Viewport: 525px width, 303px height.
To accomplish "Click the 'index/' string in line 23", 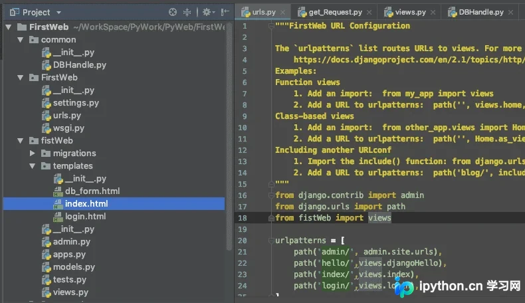I will click(336, 274).
